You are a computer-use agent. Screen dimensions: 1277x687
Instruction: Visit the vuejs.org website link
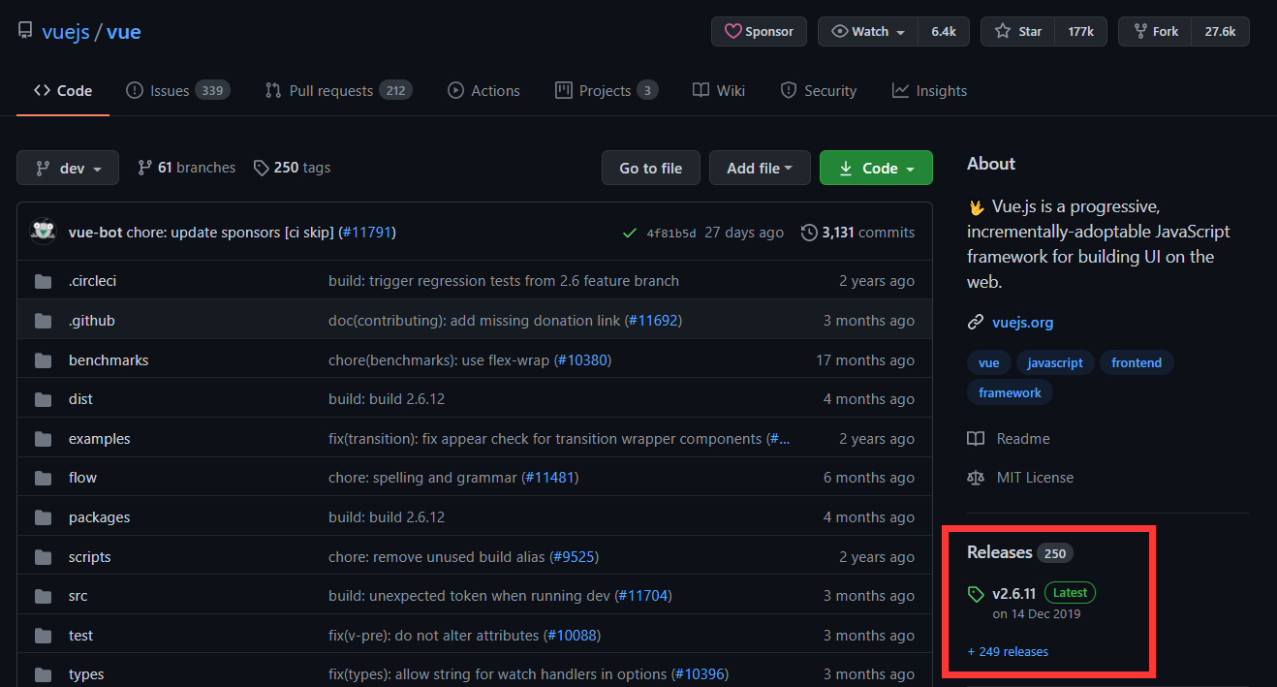(x=1022, y=323)
